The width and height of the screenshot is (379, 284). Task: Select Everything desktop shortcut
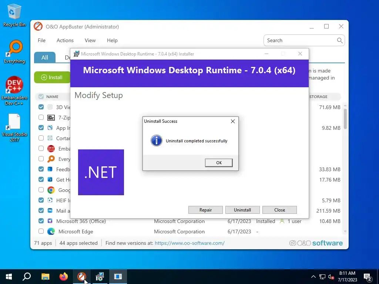coord(14,52)
